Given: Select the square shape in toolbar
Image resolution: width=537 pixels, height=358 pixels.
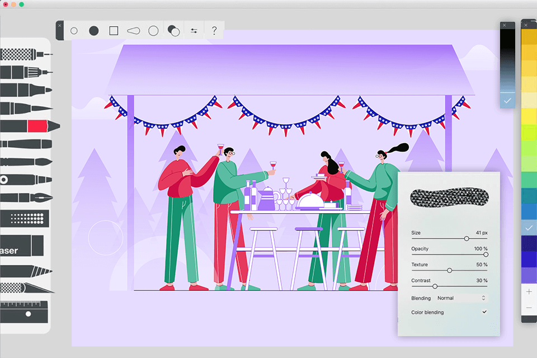Looking at the screenshot, I should [114, 31].
